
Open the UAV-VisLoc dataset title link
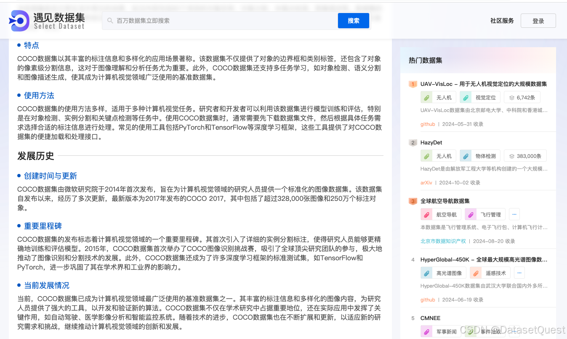(x=484, y=84)
